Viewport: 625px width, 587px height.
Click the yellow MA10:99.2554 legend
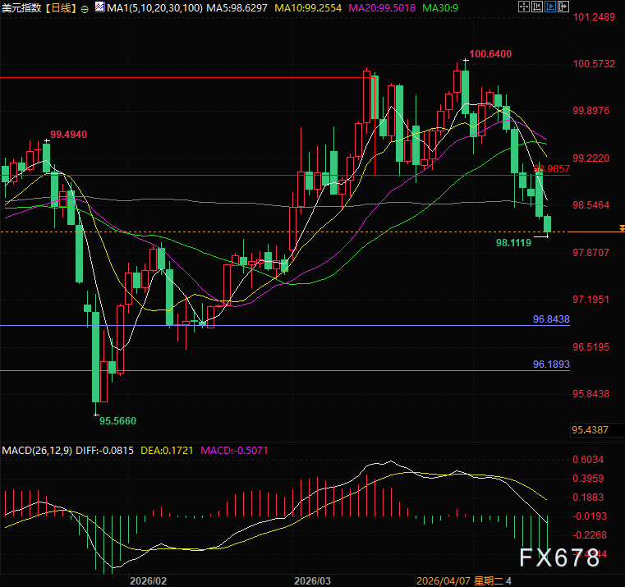pos(308,7)
